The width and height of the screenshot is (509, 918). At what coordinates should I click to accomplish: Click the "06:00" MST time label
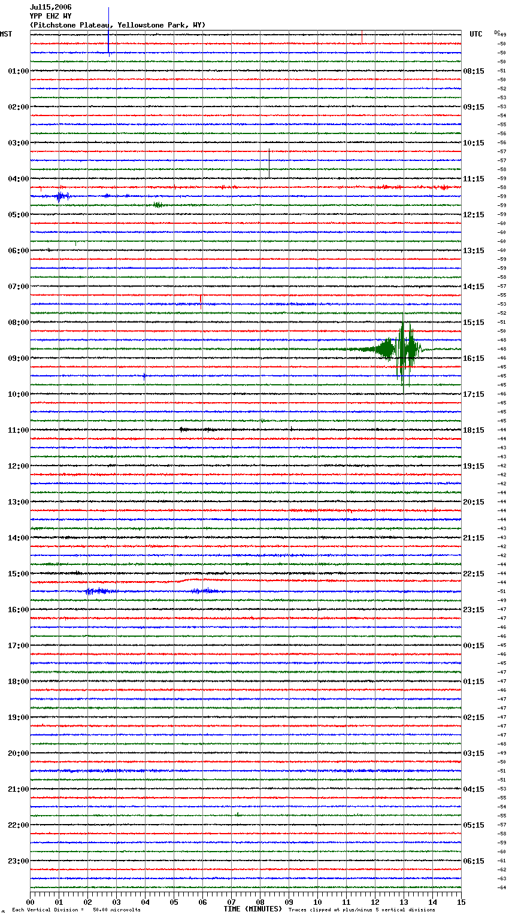[x=19, y=251]
